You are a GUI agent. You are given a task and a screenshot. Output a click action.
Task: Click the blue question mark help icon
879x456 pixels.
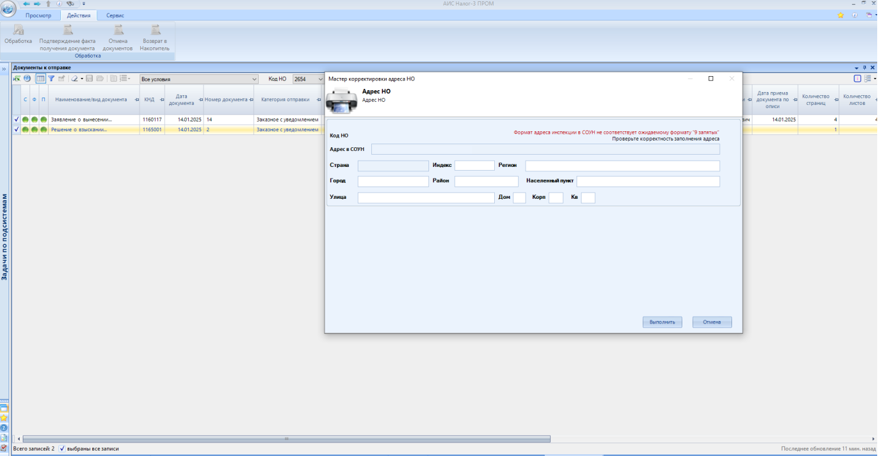click(x=4, y=428)
